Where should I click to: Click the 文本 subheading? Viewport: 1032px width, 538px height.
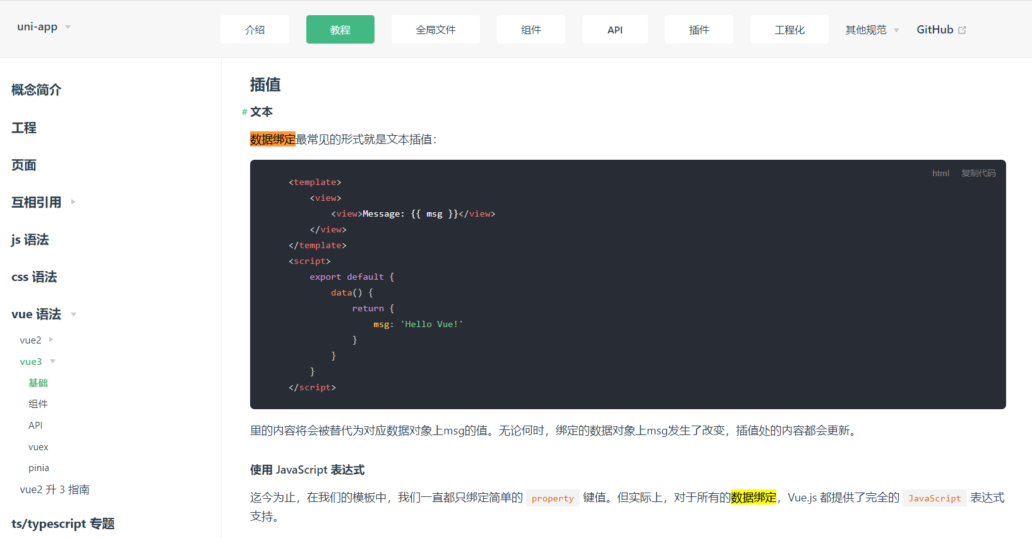(x=261, y=112)
